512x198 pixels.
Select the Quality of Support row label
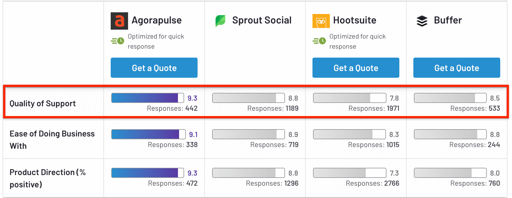click(x=43, y=103)
